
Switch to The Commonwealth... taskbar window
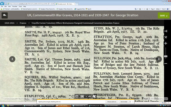point(112,105)
